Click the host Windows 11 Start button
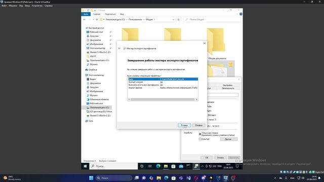 91,178
